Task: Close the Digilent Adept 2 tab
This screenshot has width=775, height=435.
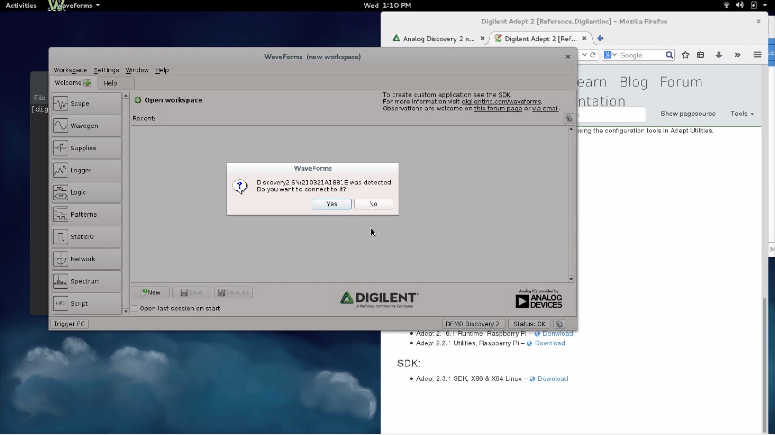Action: (x=584, y=39)
